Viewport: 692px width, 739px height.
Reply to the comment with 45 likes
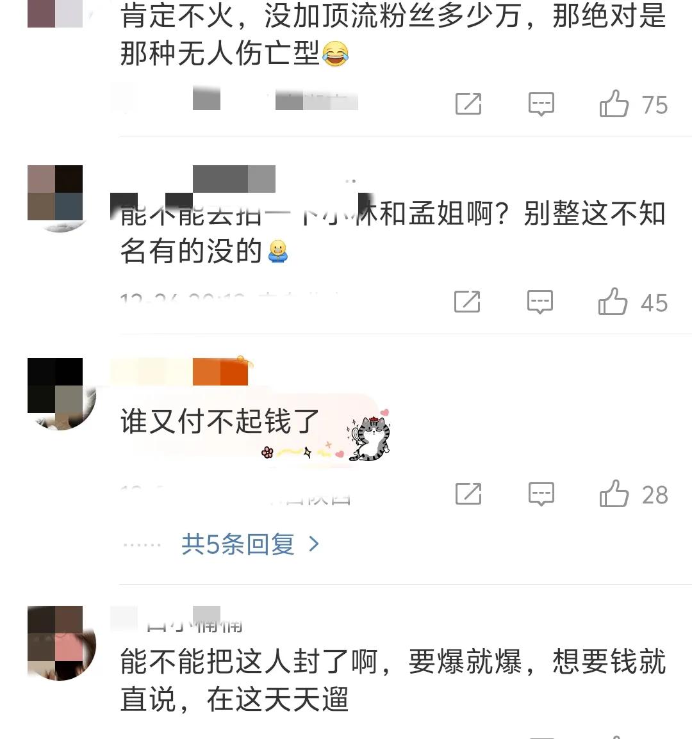click(540, 302)
